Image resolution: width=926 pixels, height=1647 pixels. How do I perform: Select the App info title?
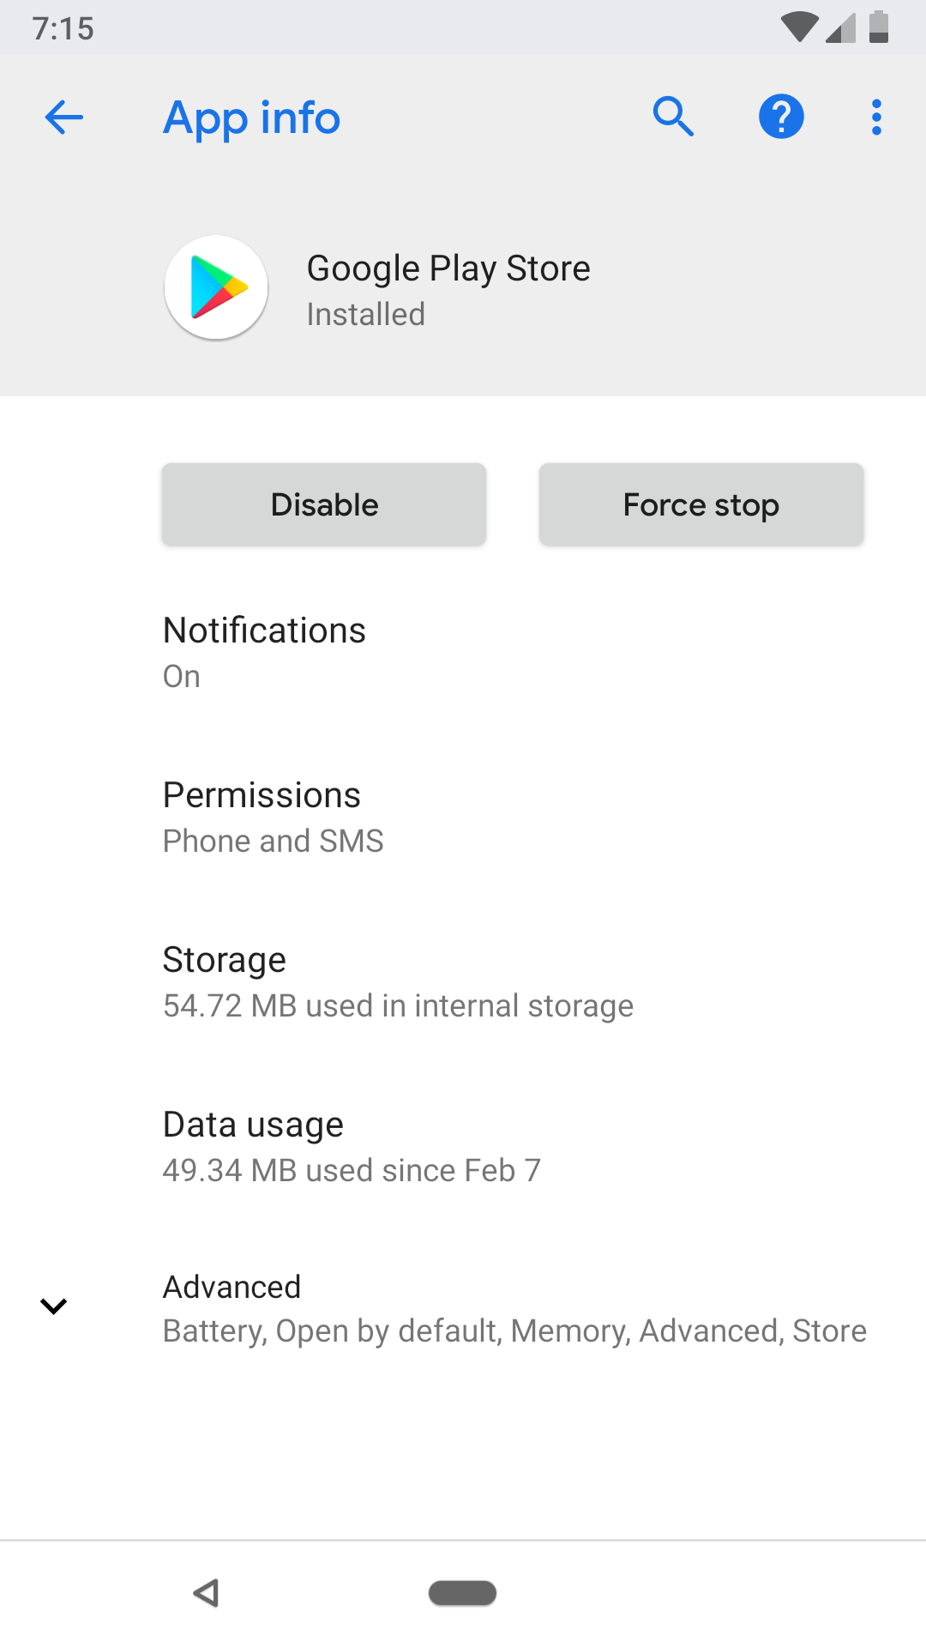click(x=250, y=118)
